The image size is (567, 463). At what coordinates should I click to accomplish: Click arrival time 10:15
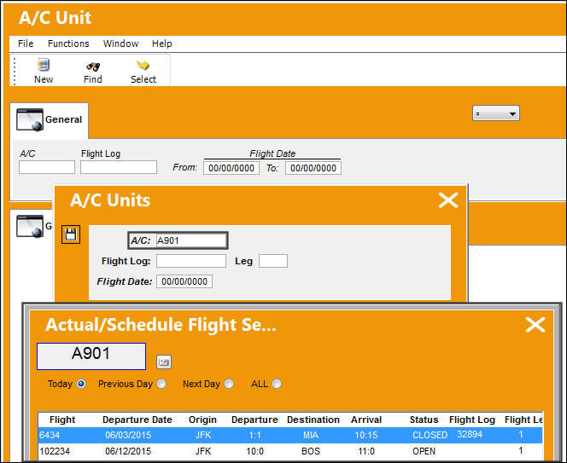pos(366,435)
